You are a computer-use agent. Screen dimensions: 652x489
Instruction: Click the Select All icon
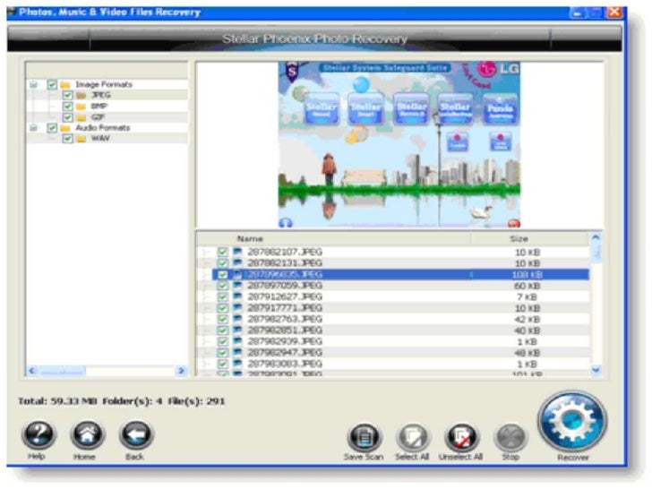click(x=413, y=437)
